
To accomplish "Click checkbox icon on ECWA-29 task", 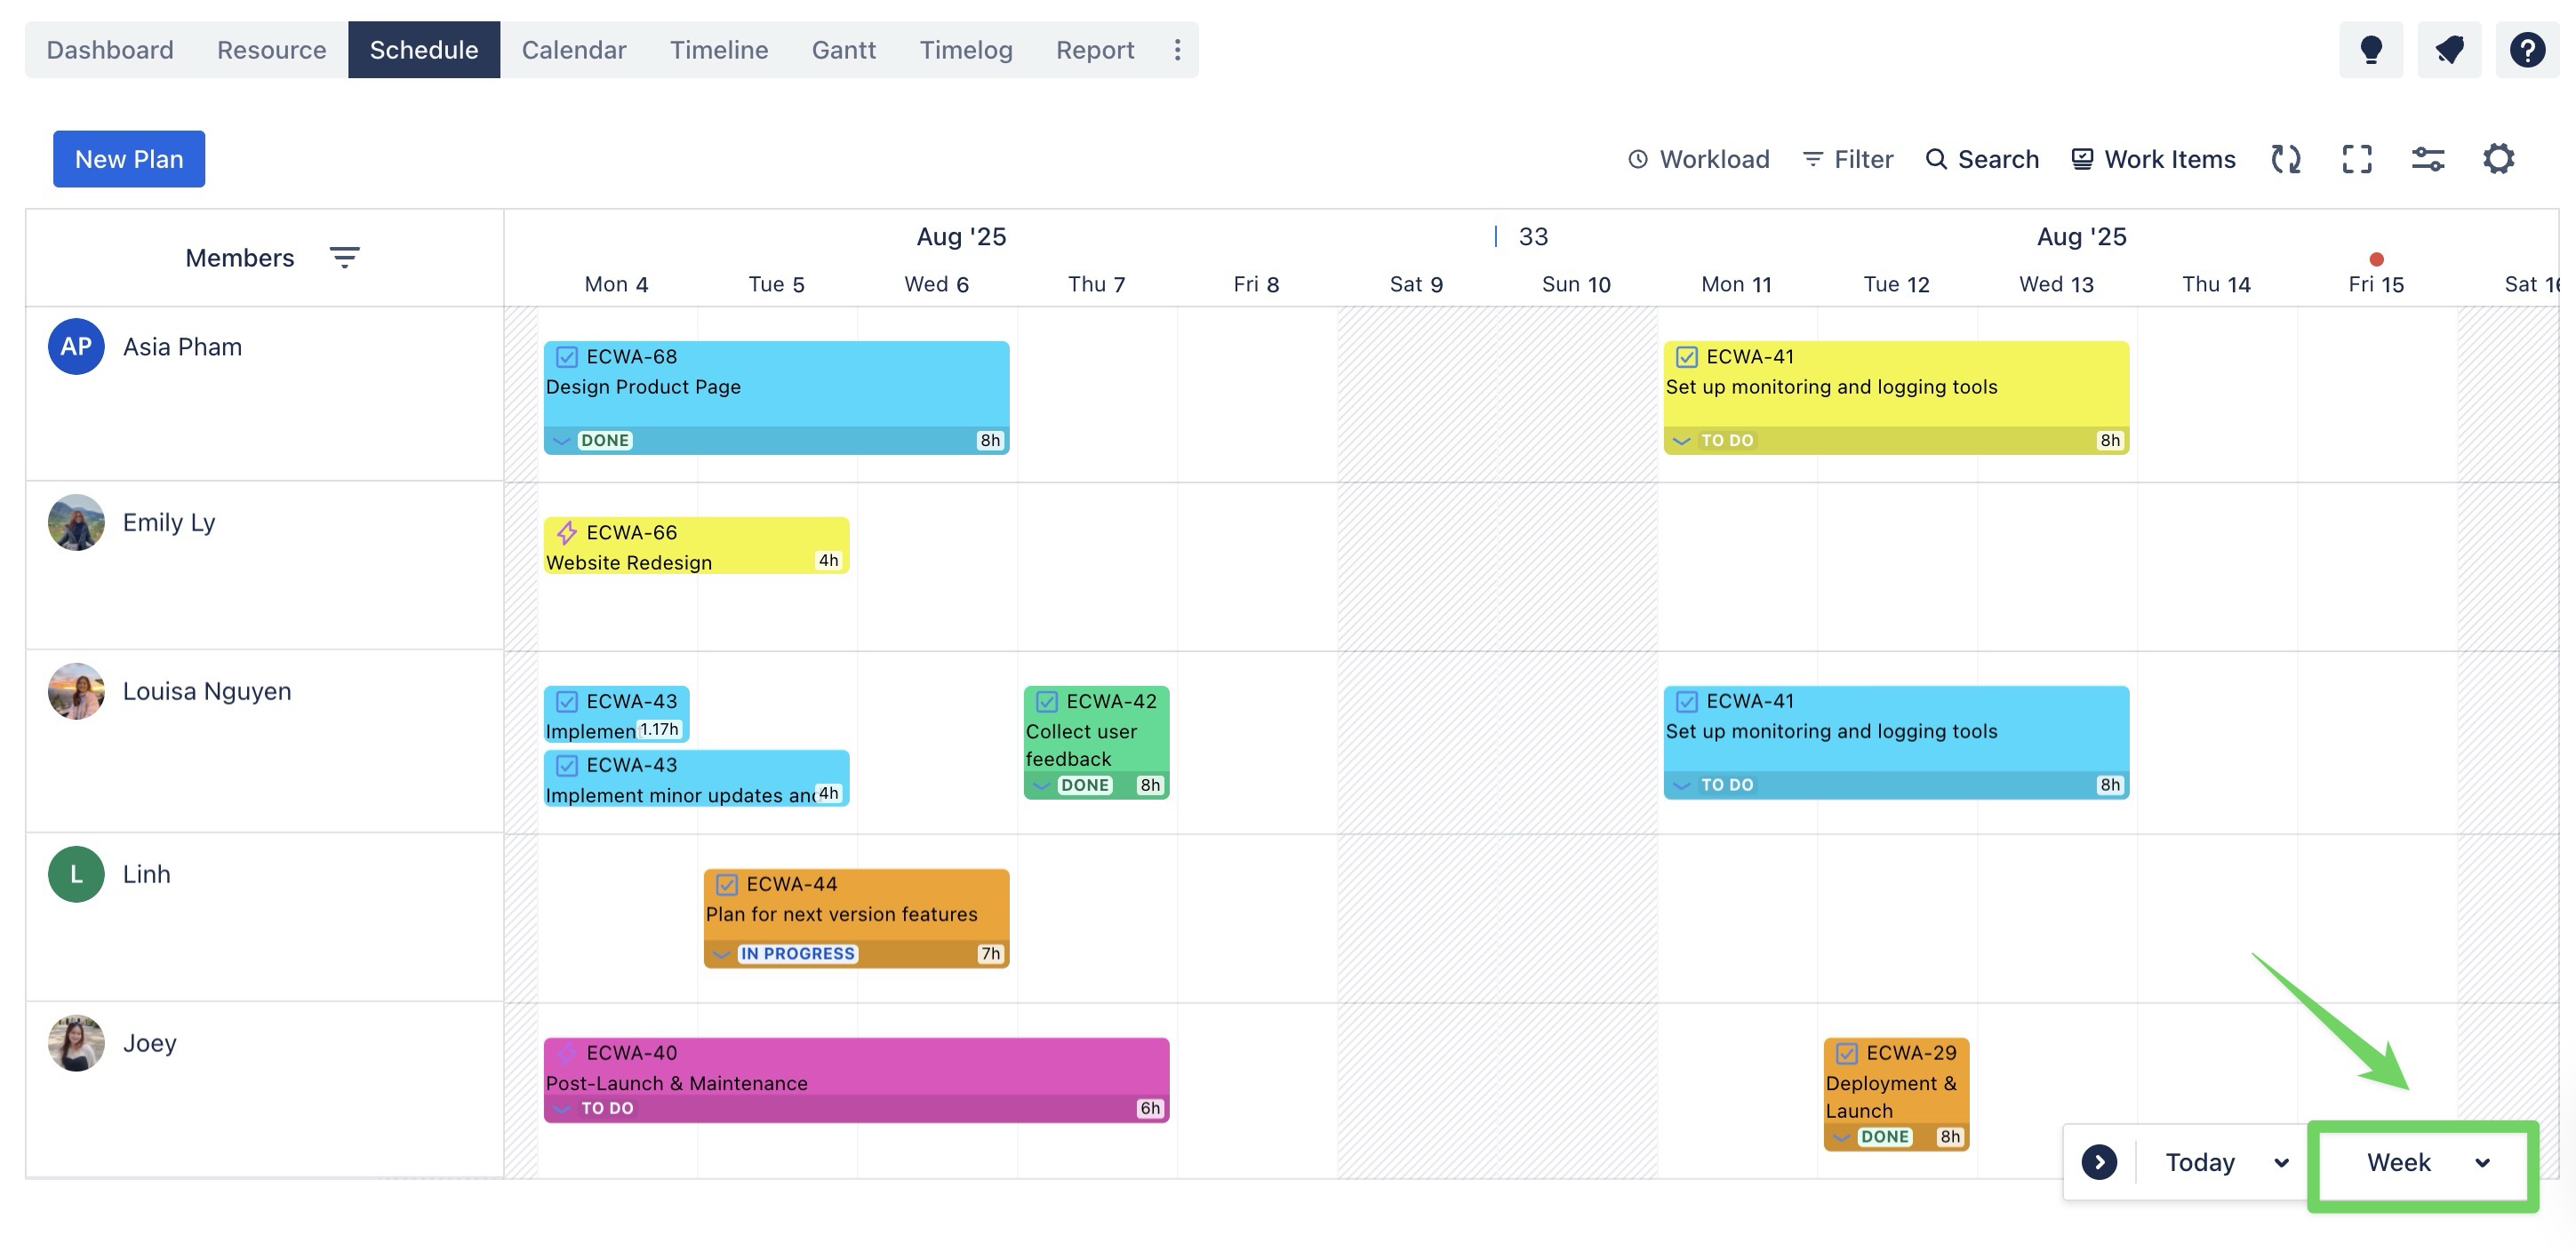I will tap(1847, 1053).
